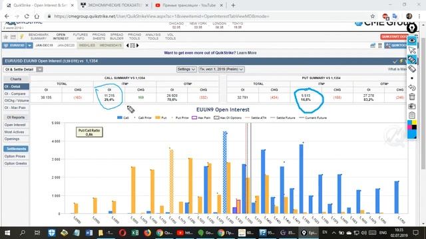This screenshot has width=426, height=239.
Task: Switch to the Weeklies tab
Action: click(x=87, y=46)
